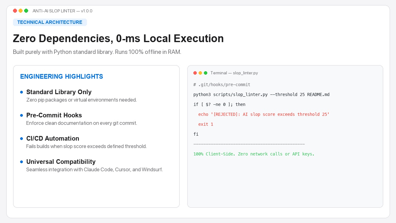Select the "ANTI-AI SLOP LINTER — v1.0.0" window title

click(x=62, y=11)
